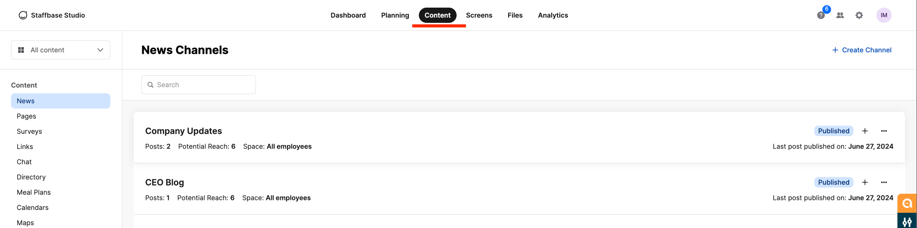Add a post to CEO Blog channel
This screenshot has width=917, height=228.
tap(865, 182)
